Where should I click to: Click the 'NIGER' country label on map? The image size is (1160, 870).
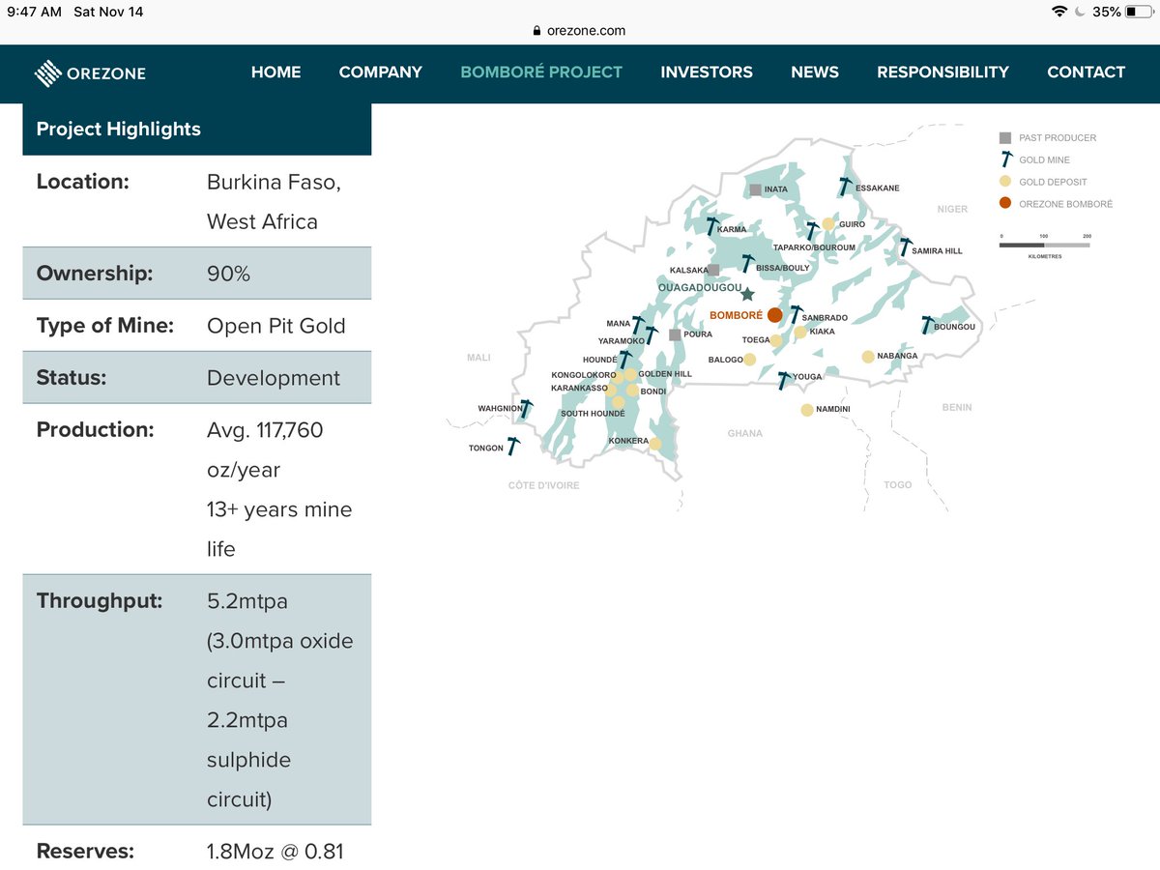click(x=952, y=209)
